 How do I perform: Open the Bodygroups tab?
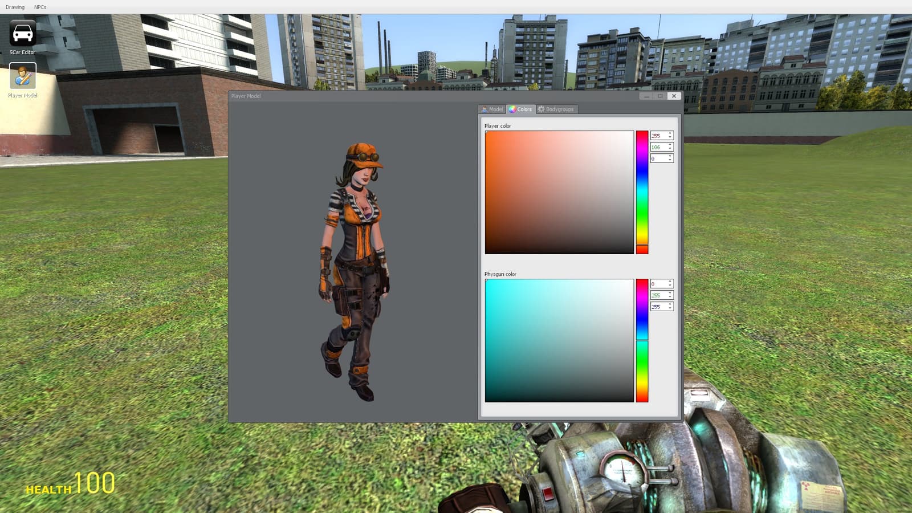click(x=556, y=109)
